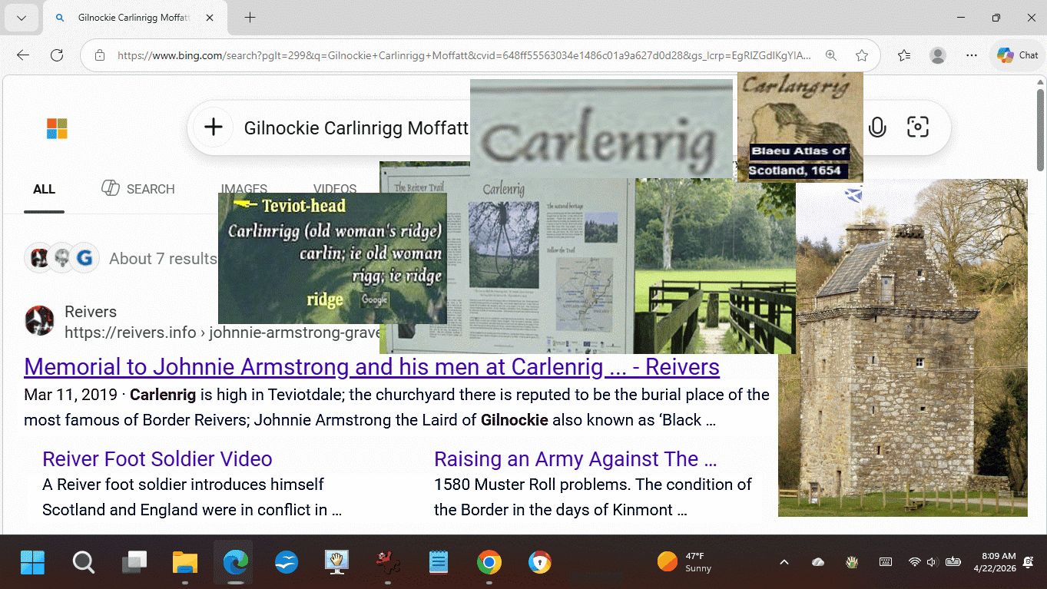Click the user profile icon
Screen dimensions: 1047x589
click(x=938, y=55)
